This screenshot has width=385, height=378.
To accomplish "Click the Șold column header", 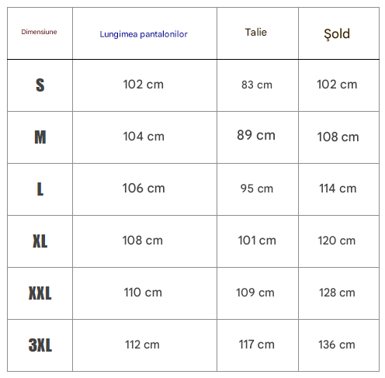I will click(337, 34).
